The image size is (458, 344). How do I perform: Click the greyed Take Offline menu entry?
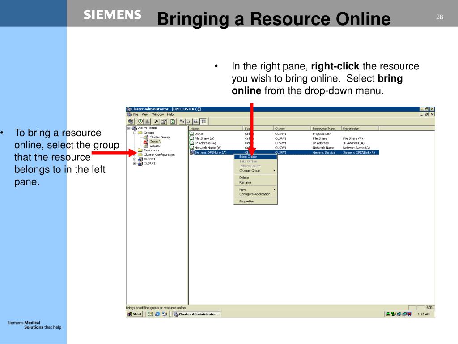pyautogui.click(x=255, y=161)
